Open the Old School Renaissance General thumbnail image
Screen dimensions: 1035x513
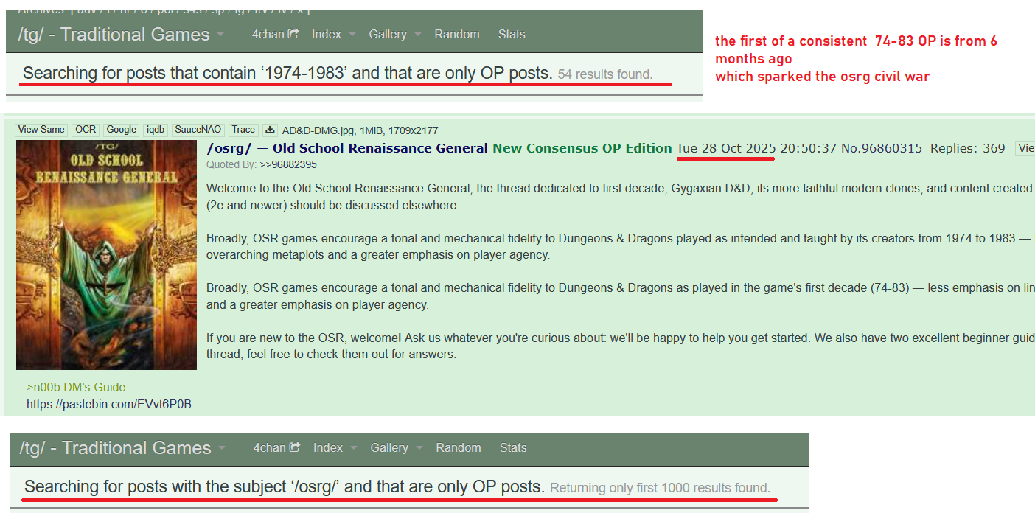[x=106, y=255]
